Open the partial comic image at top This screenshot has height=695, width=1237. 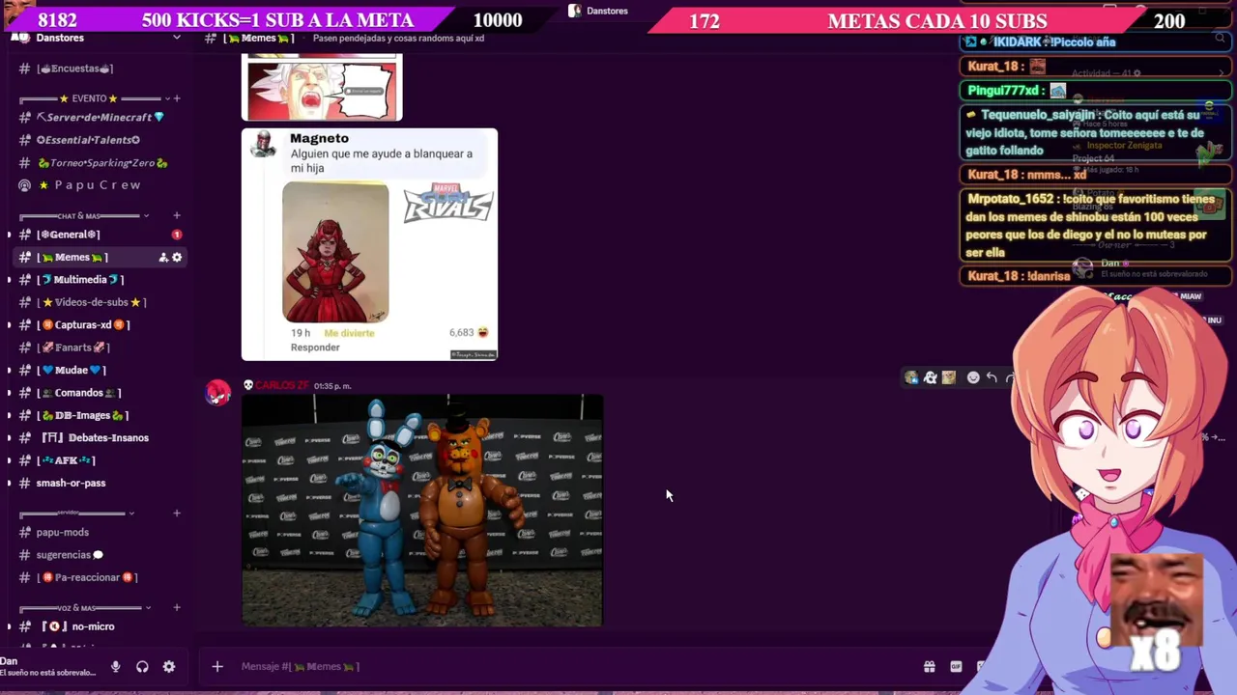pyautogui.click(x=322, y=89)
